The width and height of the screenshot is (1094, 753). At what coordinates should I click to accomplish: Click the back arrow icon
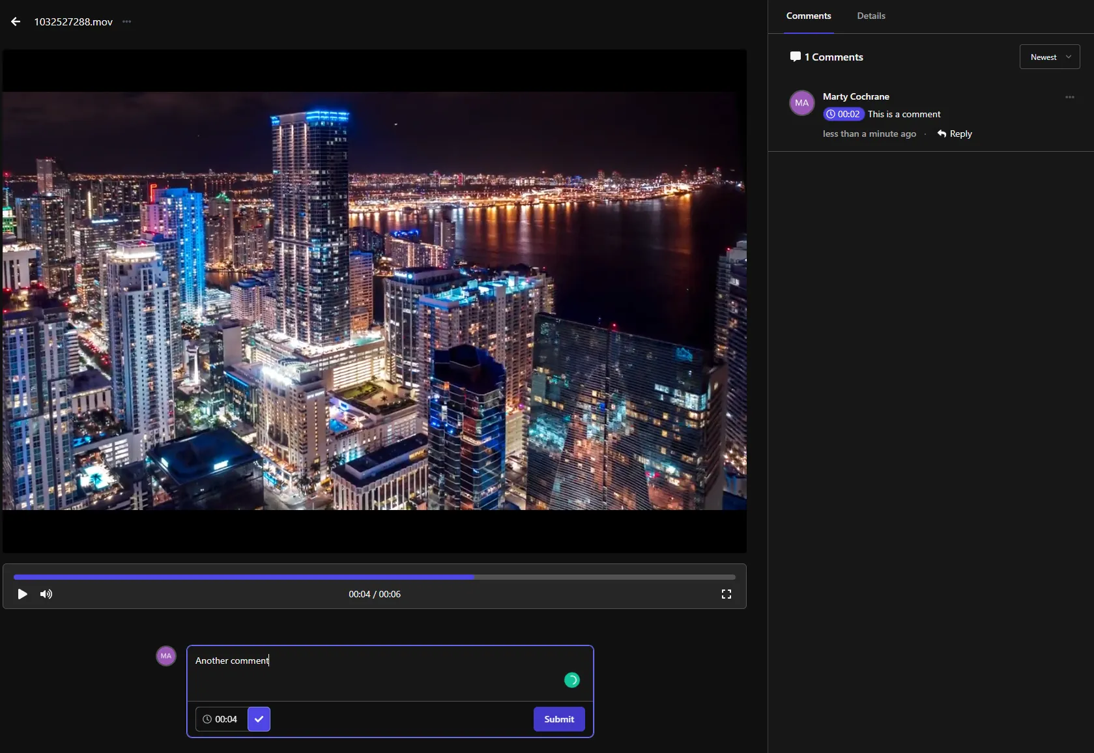[x=16, y=21]
